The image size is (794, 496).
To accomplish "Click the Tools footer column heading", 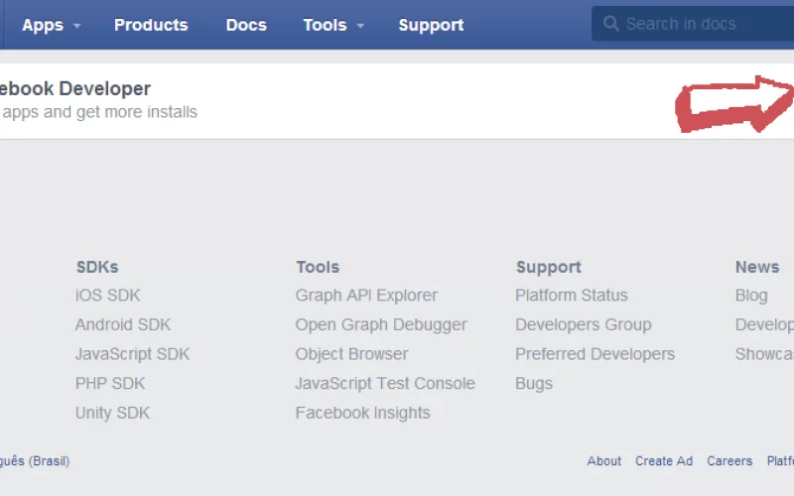I will 318,267.
